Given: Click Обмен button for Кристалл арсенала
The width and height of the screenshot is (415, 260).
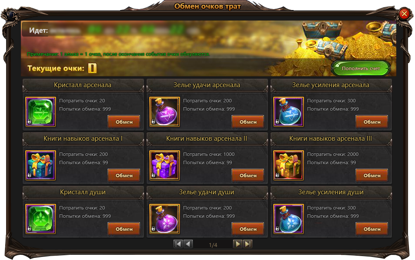Looking at the screenshot, I should coord(124,122).
